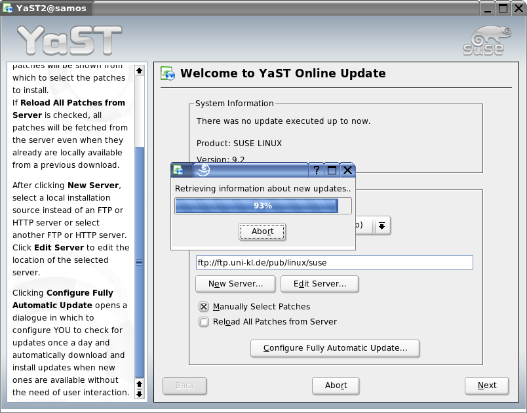
Task: Click 'Configure Fully Automatic Update' help text
Action: pyautogui.click(x=63, y=299)
